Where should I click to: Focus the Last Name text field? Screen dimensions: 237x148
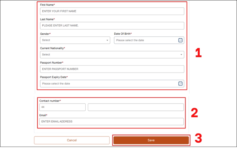112,26
